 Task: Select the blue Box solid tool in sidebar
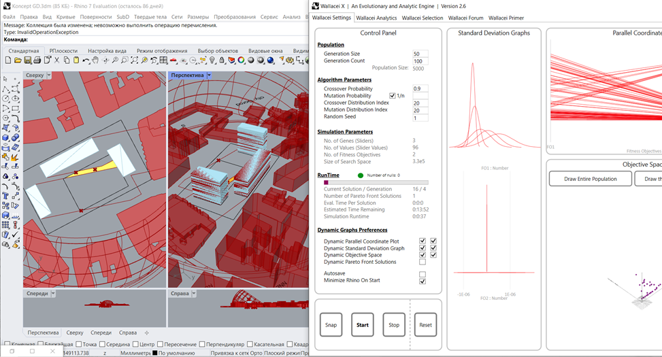tap(5, 137)
